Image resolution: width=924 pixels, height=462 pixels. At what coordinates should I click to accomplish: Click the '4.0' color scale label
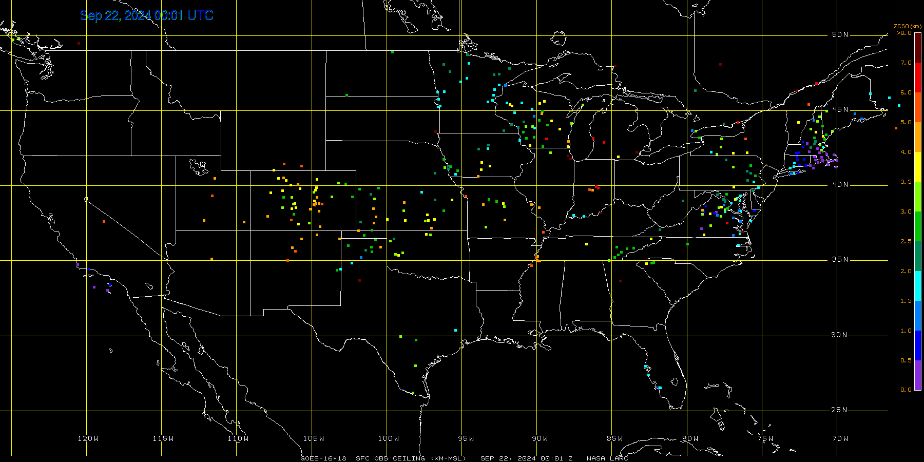point(906,152)
